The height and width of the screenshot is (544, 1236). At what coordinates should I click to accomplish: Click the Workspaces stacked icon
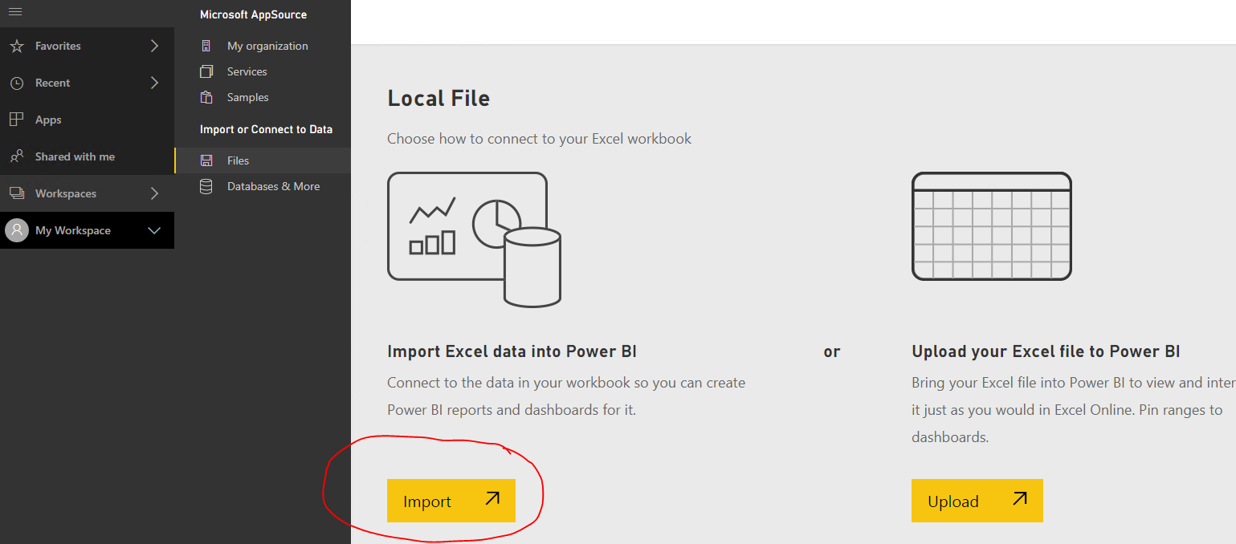click(x=16, y=193)
